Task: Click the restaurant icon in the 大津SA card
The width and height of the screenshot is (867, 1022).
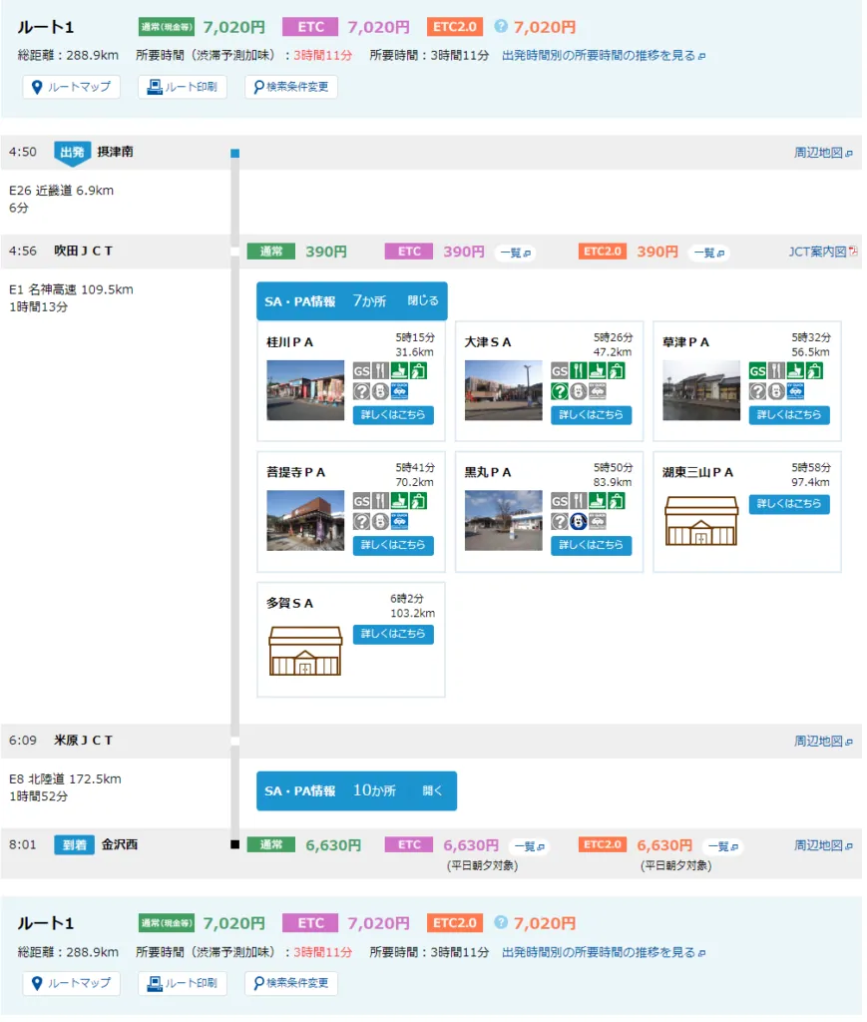Action: coord(579,371)
